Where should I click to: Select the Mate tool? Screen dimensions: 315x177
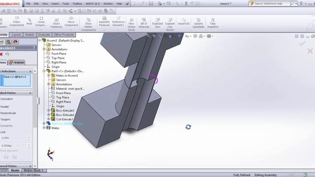click(30, 21)
